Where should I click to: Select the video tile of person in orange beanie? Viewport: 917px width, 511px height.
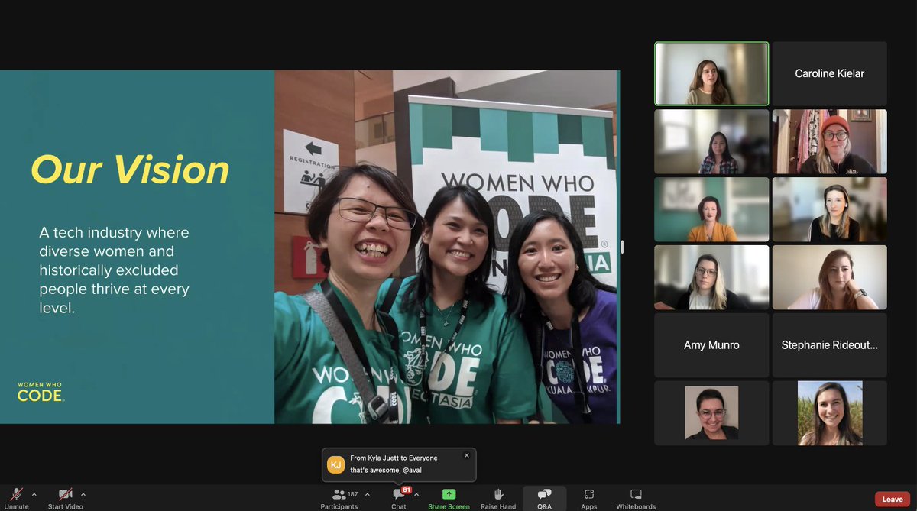click(x=830, y=141)
